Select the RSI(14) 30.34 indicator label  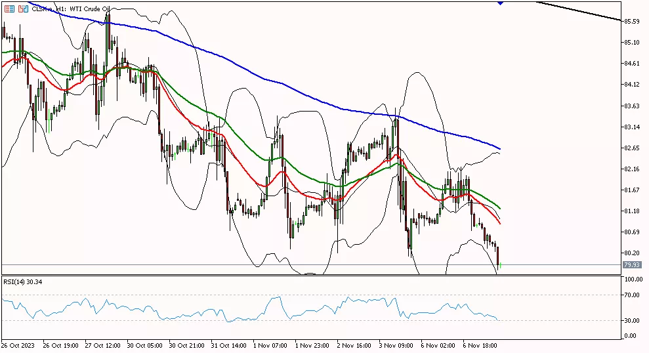click(22, 282)
